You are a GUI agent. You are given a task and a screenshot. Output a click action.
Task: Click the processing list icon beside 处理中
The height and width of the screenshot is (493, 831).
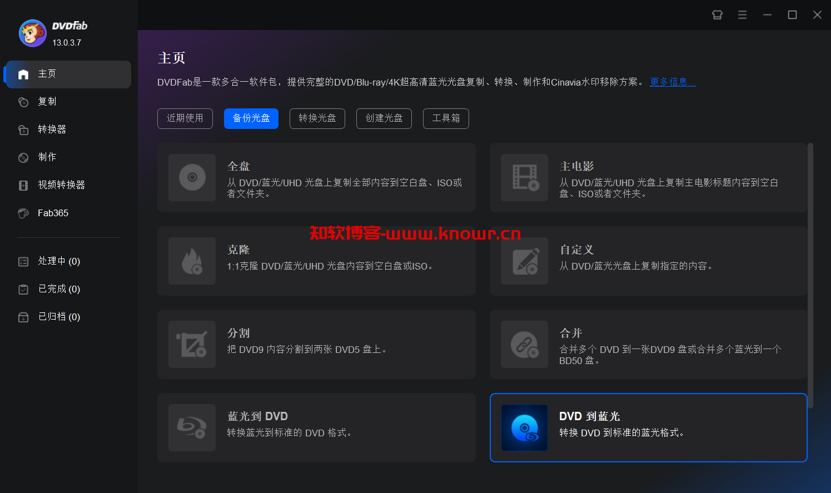(23, 262)
